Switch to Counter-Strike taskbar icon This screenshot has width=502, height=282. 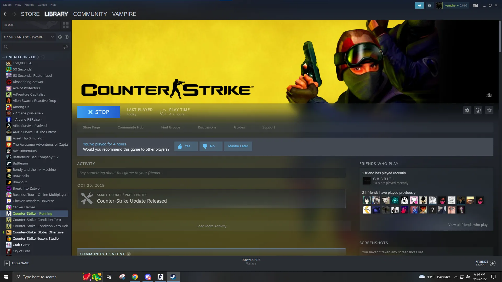[x=161, y=277]
